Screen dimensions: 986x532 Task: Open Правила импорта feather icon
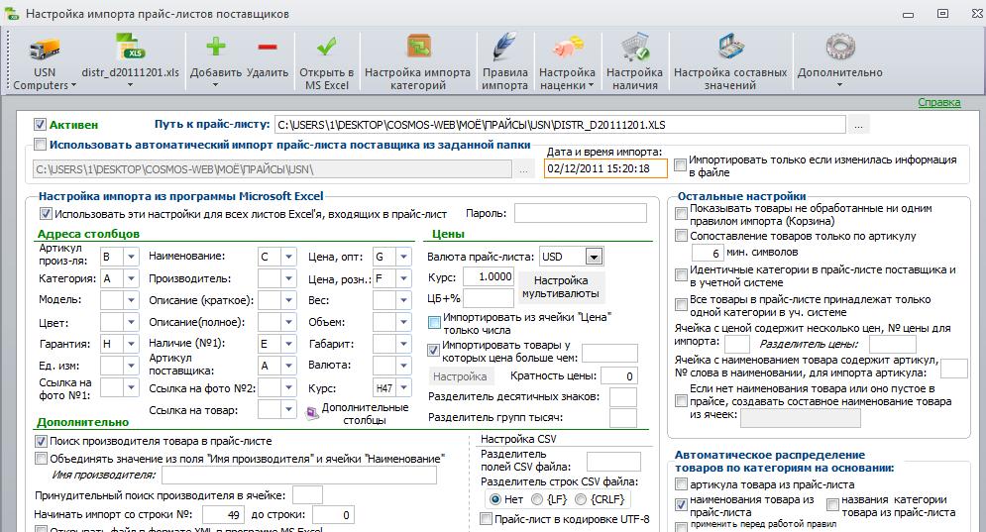click(x=504, y=48)
